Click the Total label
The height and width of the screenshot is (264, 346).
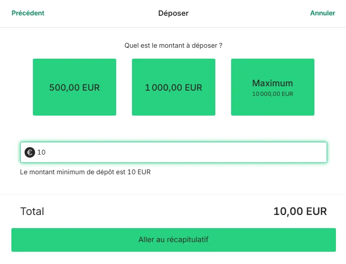tap(32, 211)
